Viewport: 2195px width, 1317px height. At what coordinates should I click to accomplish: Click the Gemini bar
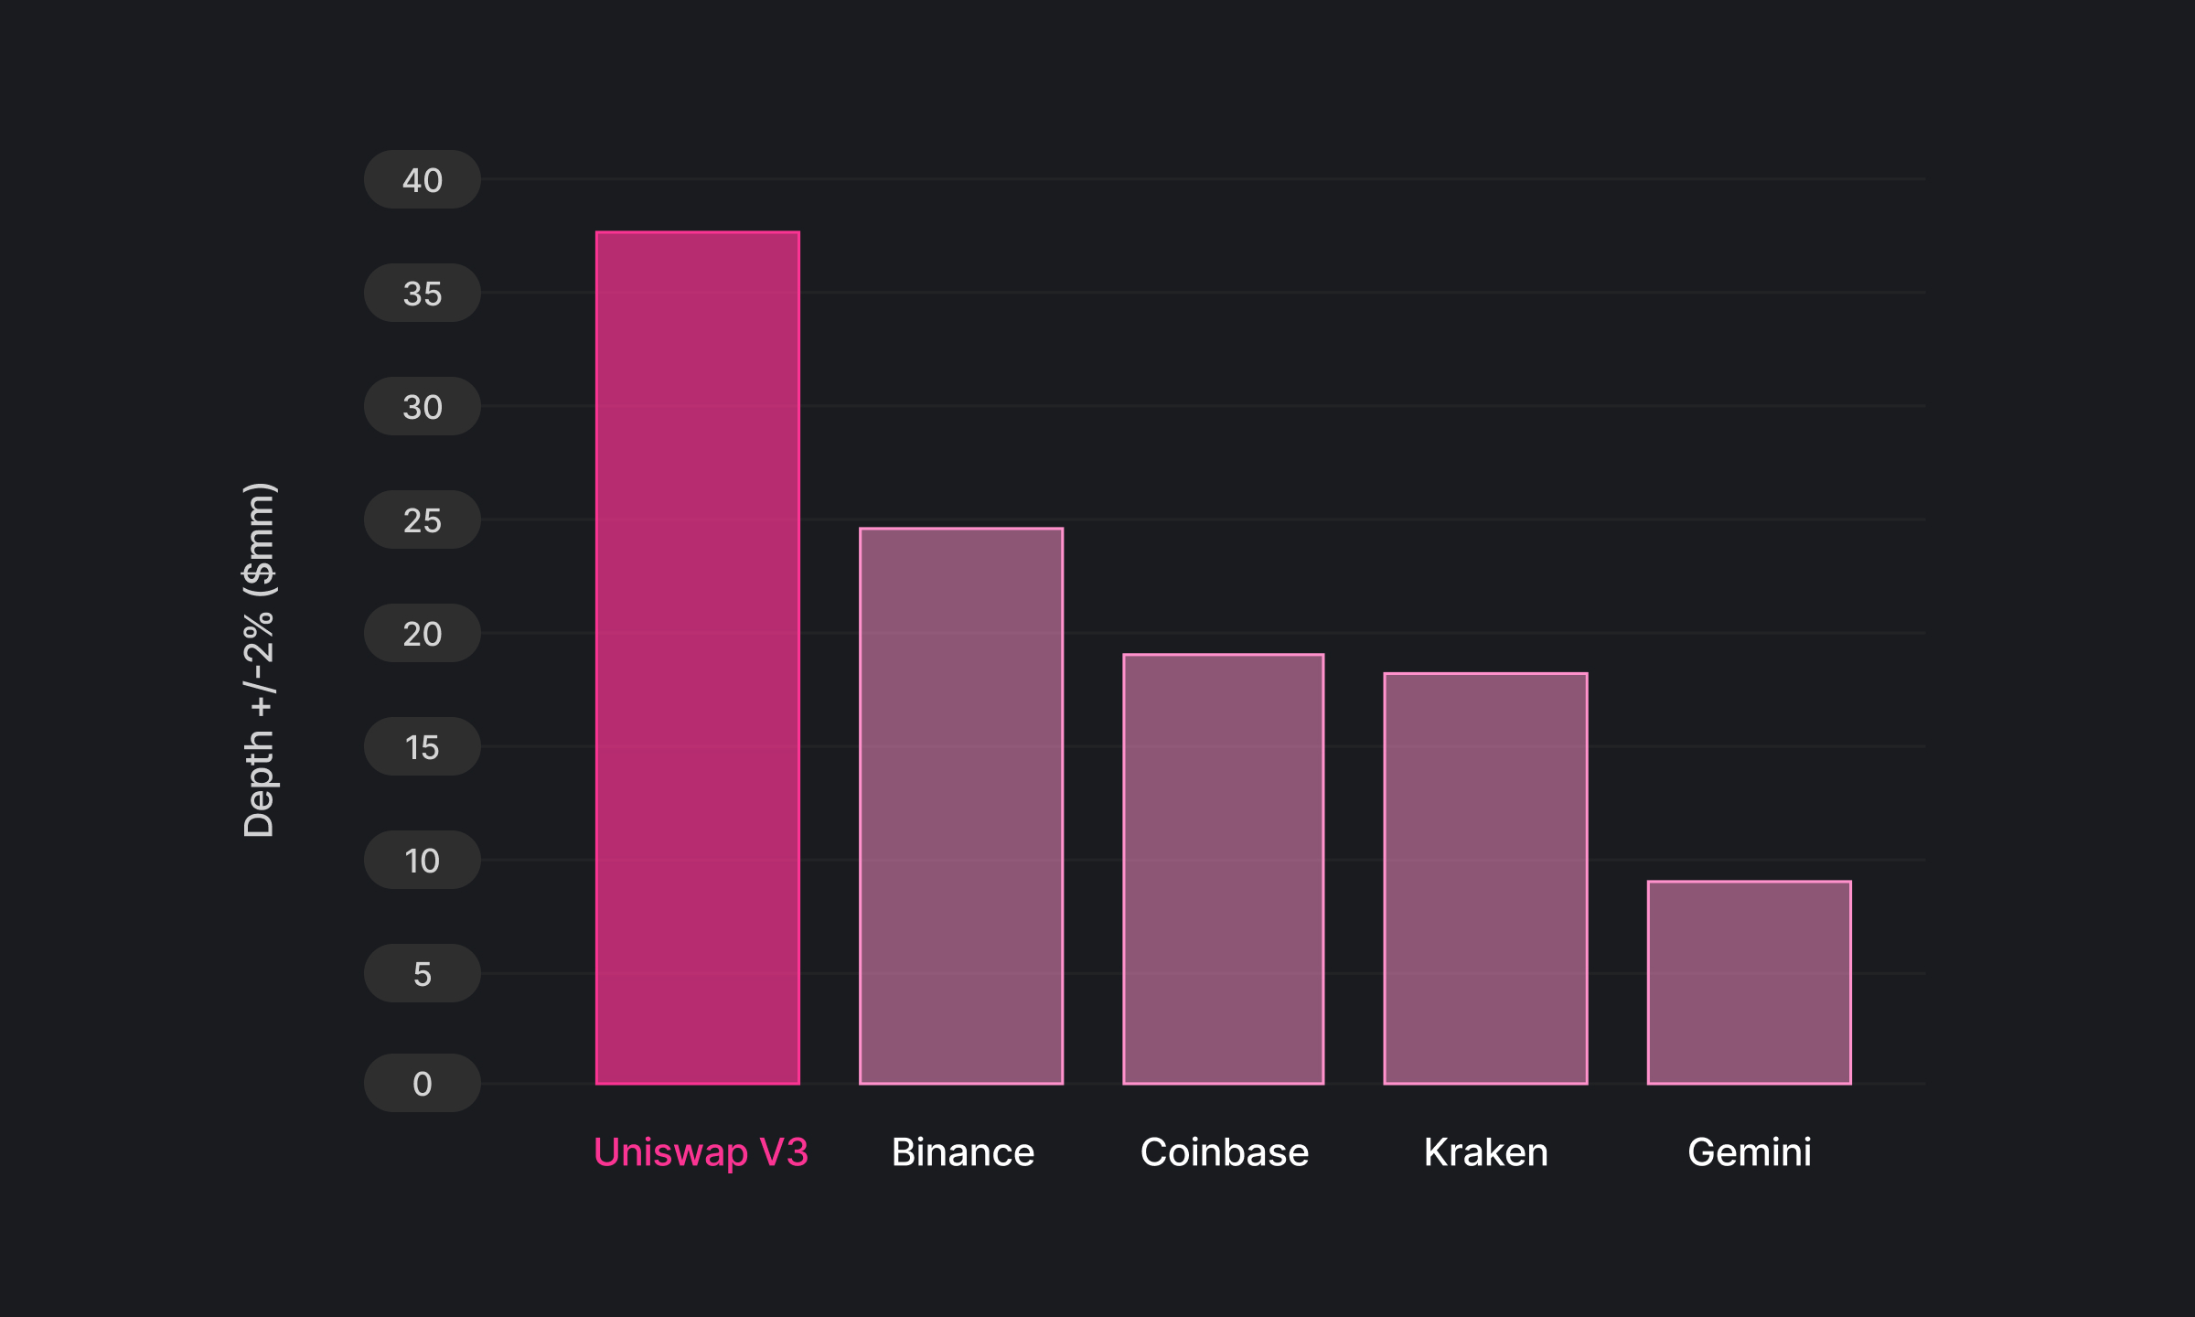[x=1750, y=982]
